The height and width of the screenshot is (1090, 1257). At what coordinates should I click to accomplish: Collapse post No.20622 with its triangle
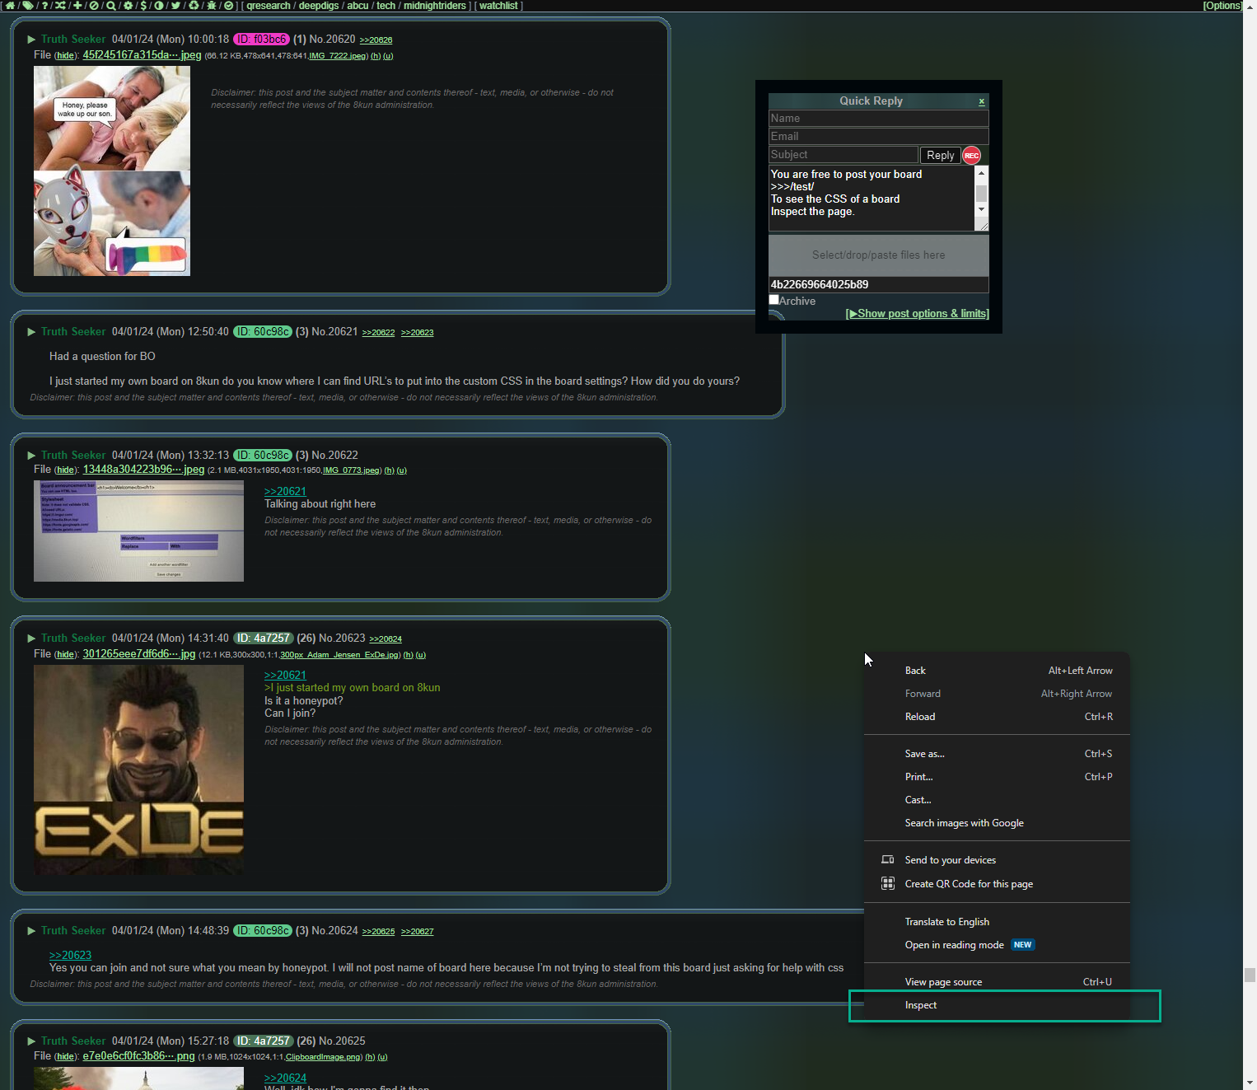[31, 456]
